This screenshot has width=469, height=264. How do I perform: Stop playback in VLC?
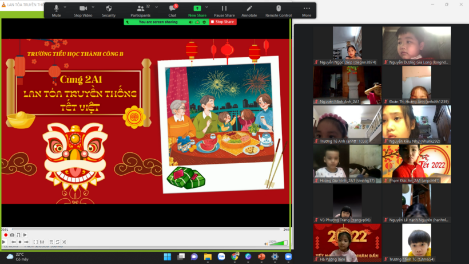pyautogui.click(x=20, y=242)
